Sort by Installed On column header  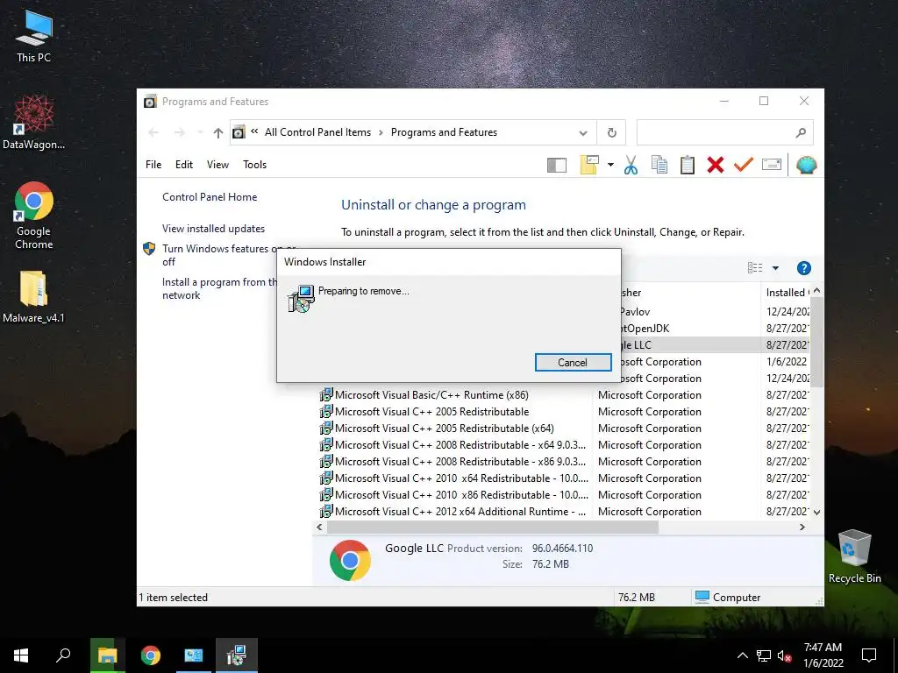pyautogui.click(x=787, y=293)
